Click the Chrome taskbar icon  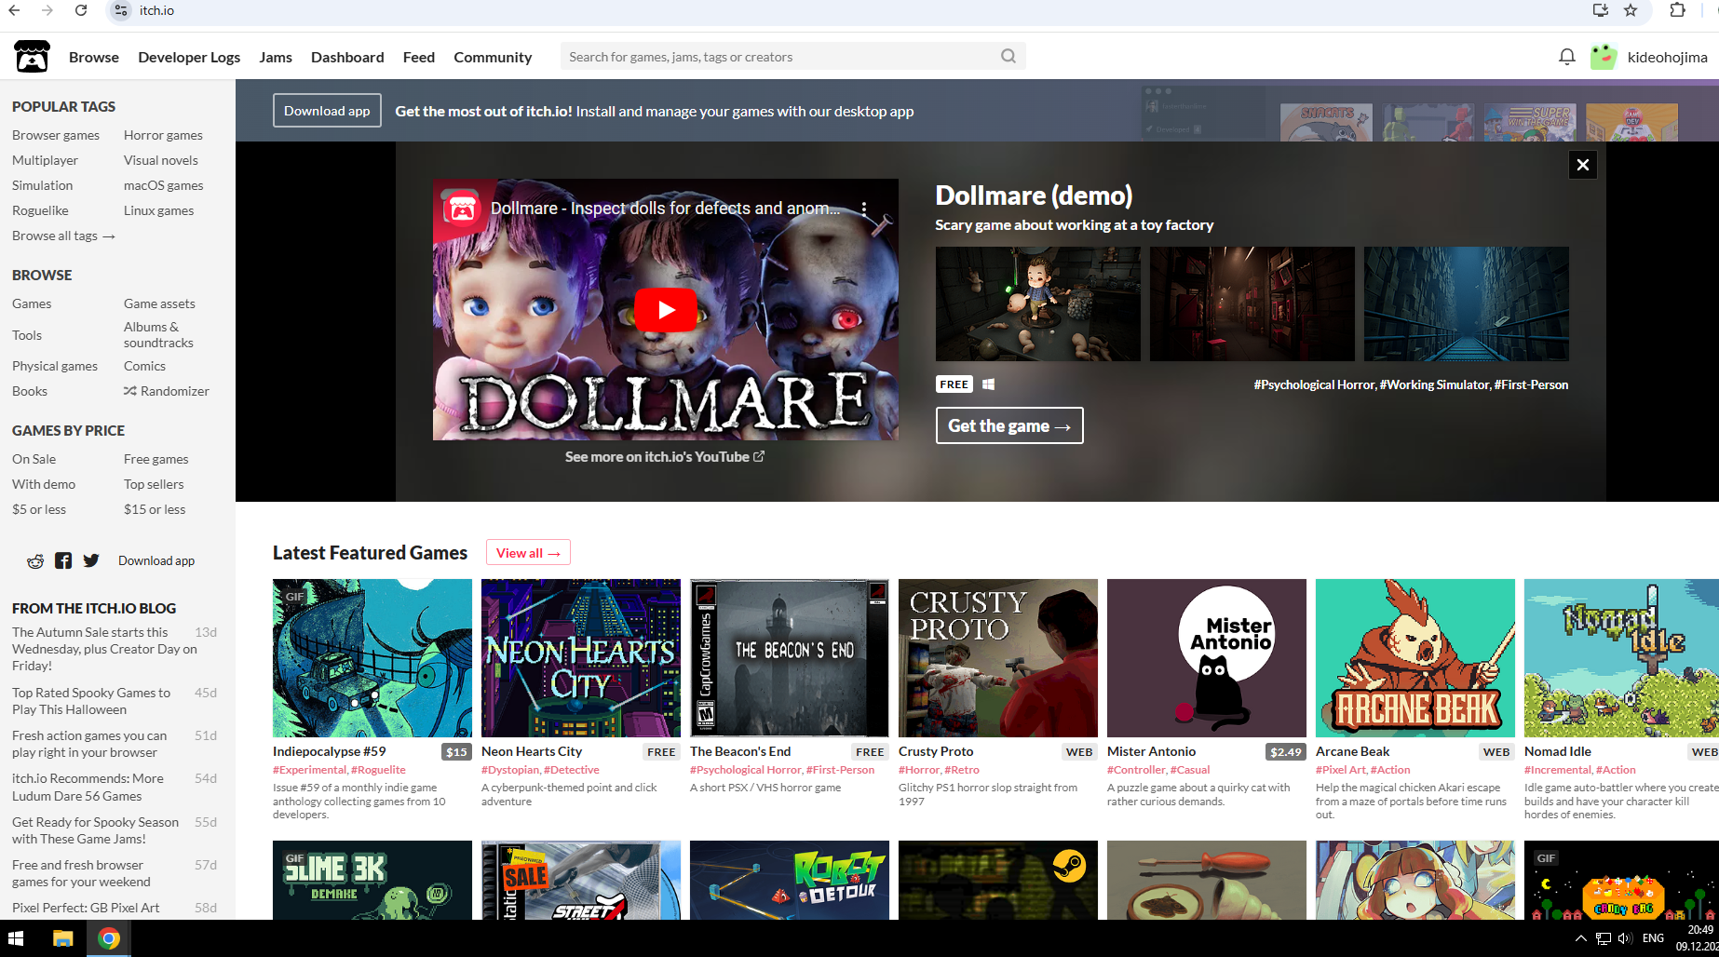tap(109, 938)
